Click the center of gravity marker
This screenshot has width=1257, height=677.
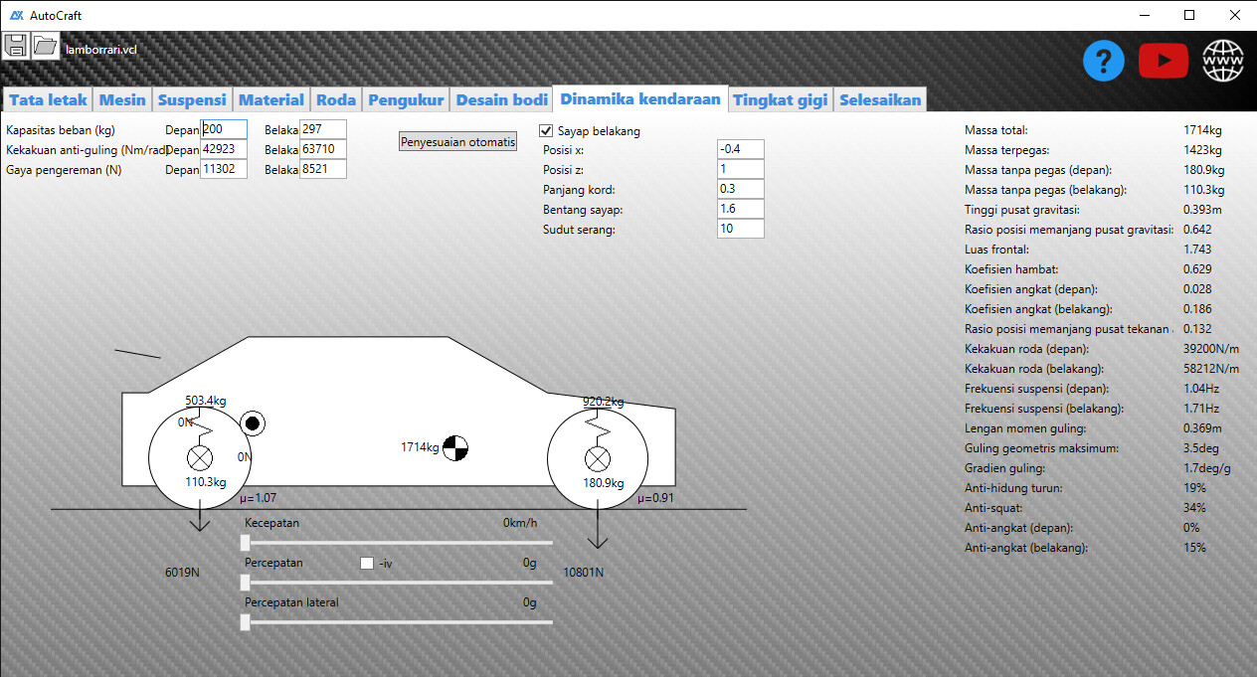click(454, 448)
